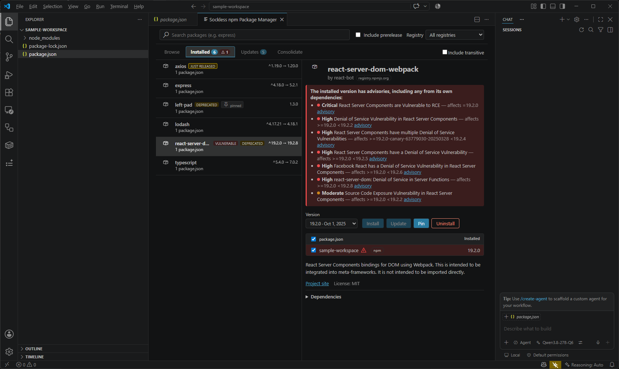Screen dimensions: 619x369
Task: Open chat settings gear icon
Action: click(577, 19)
